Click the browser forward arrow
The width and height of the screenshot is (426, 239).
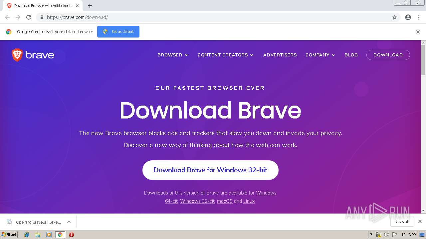click(x=18, y=17)
